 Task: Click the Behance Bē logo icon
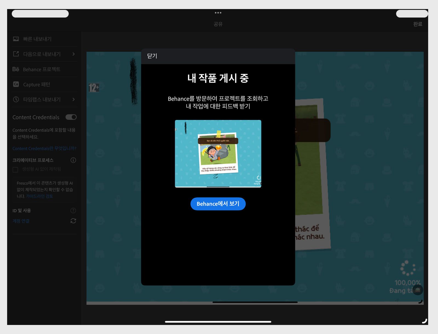(16, 69)
